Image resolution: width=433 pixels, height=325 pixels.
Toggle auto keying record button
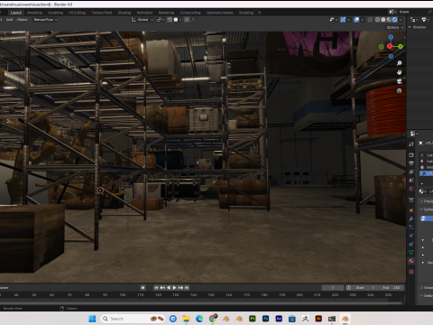coord(143,288)
